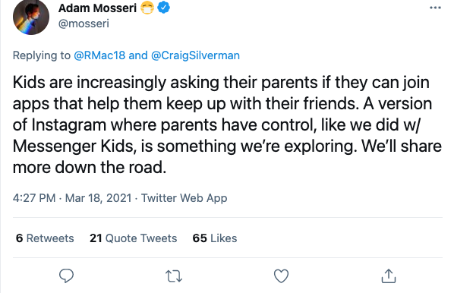Open the @CraigSilverman mention
This screenshot has width=454, height=293.
click(195, 55)
